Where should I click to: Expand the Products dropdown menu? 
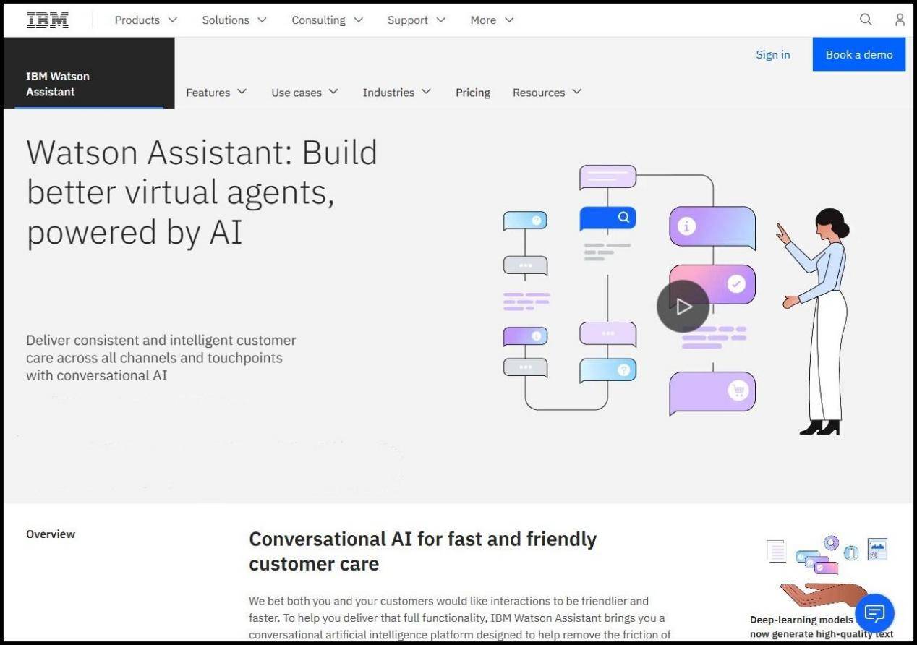(x=145, y=20)
